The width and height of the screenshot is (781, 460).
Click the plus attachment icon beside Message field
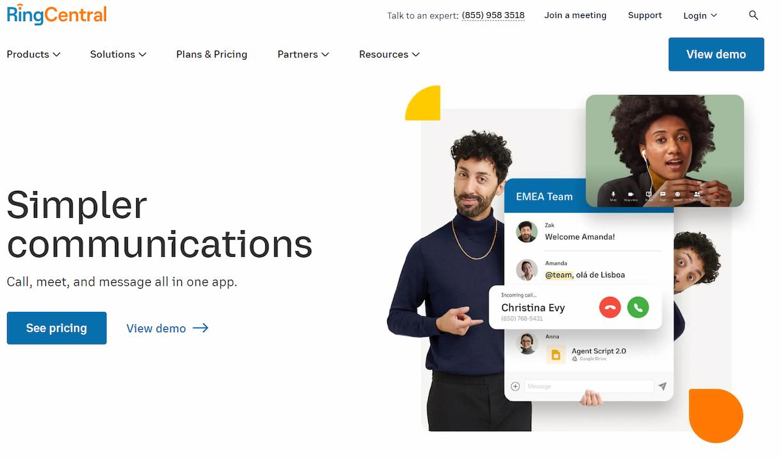click(515, 387)
